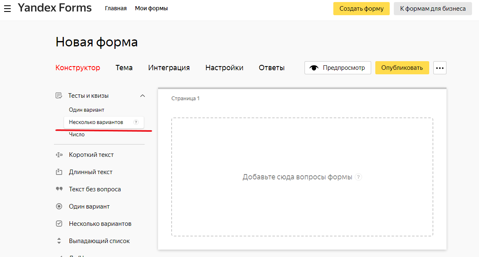Switch to the Тема tab

[124, 68]
